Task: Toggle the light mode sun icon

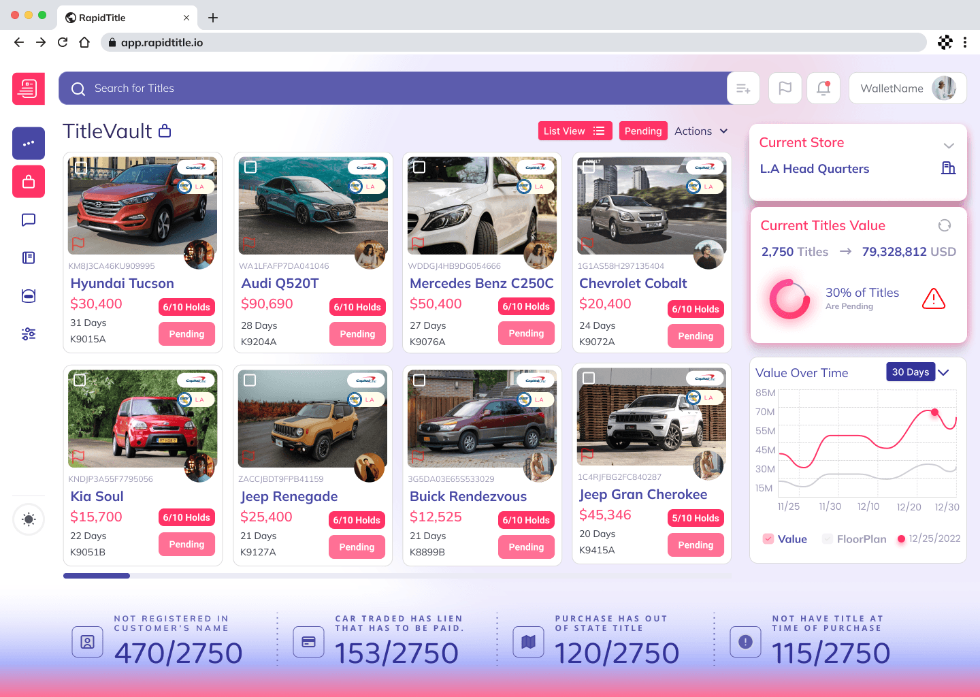Action: point(29,519)
